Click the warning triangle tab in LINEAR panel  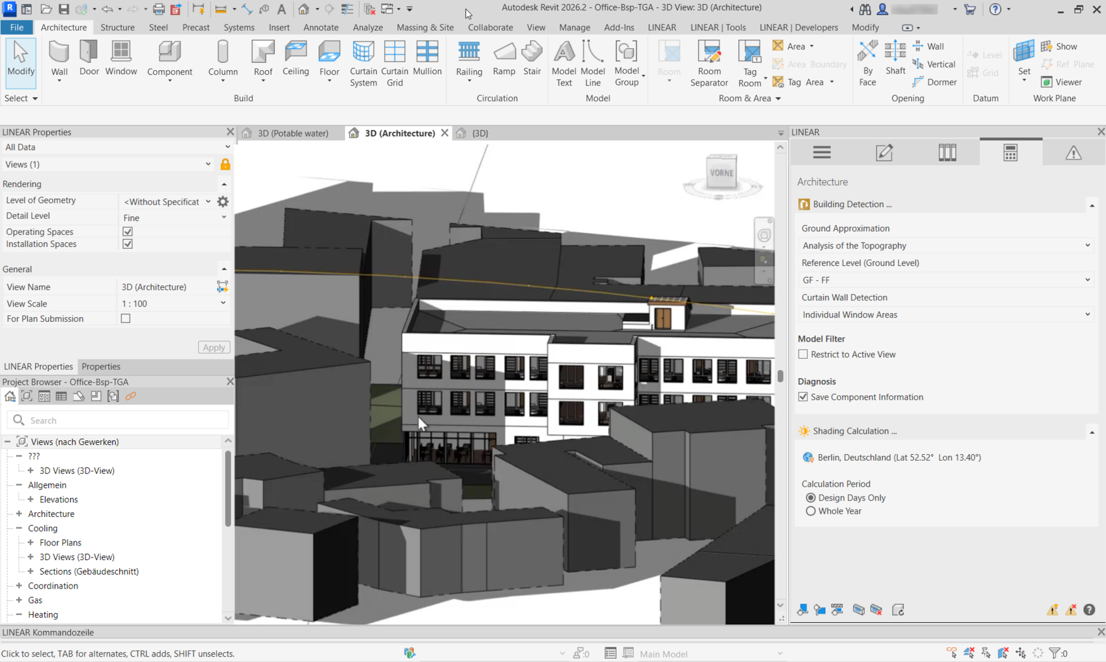coord(1073,153)
